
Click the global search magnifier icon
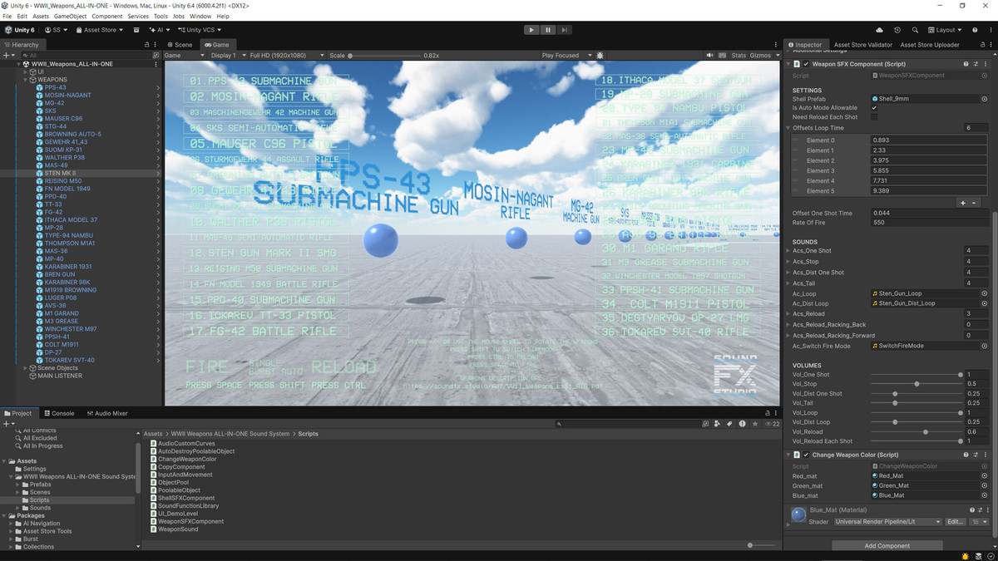tap(915, 30)
